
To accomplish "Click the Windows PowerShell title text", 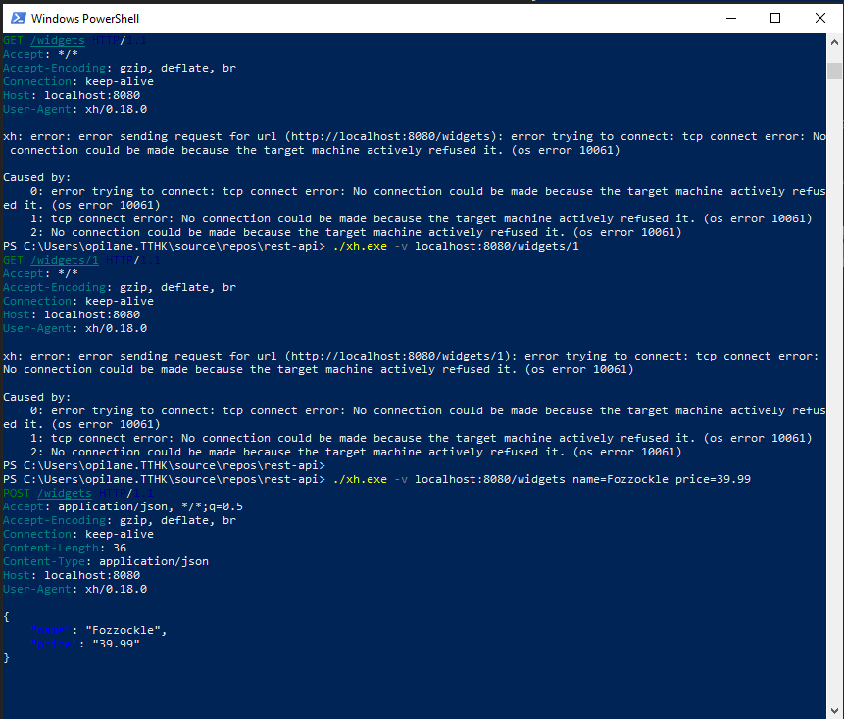I will coord(85,19).
